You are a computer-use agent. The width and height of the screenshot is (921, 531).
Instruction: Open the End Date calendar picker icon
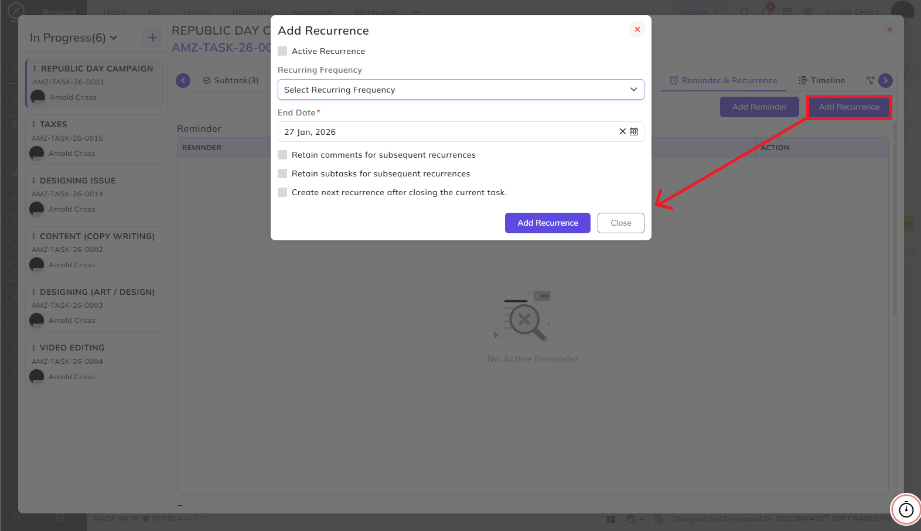pos(634,131)
